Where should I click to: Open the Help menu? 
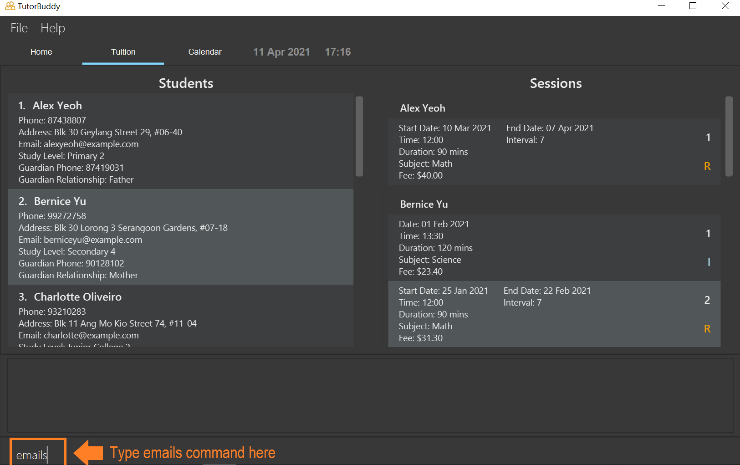pos(53,28)
